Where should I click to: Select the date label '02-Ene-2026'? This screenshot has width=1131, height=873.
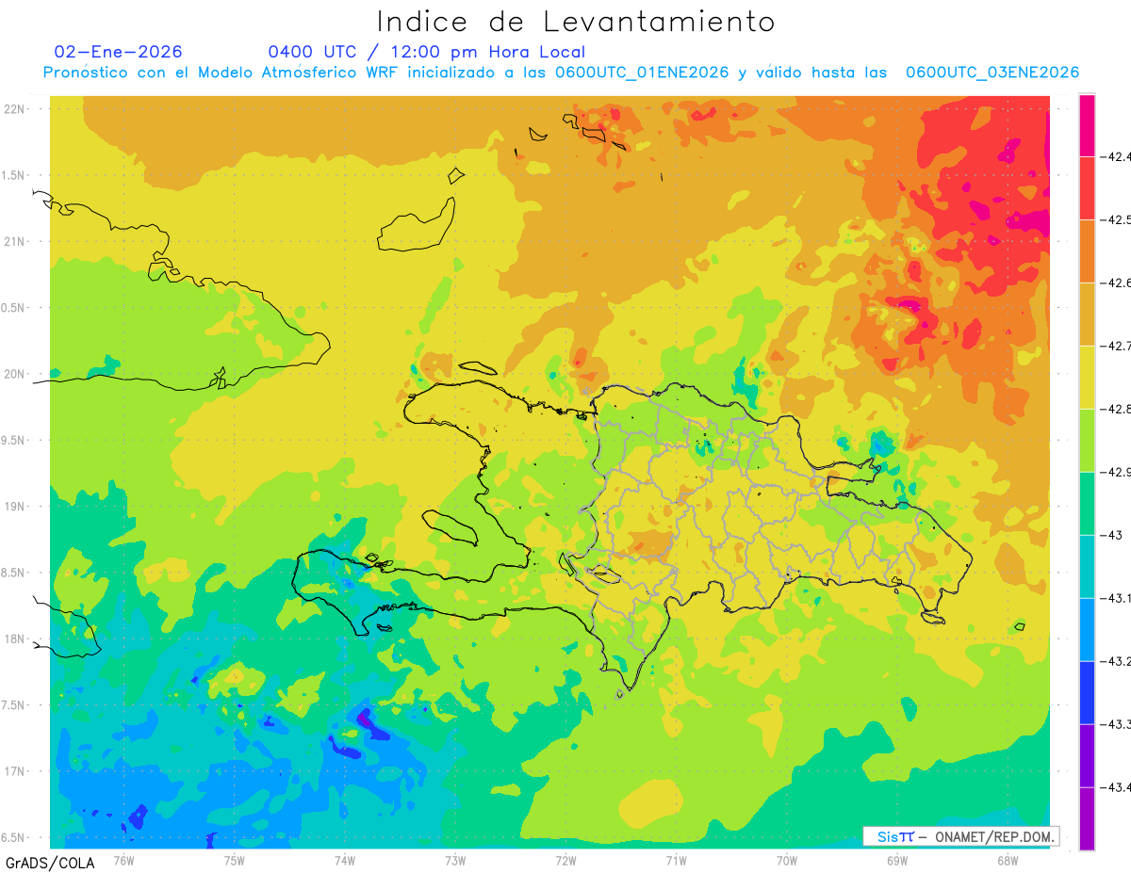tap(119, 52)
